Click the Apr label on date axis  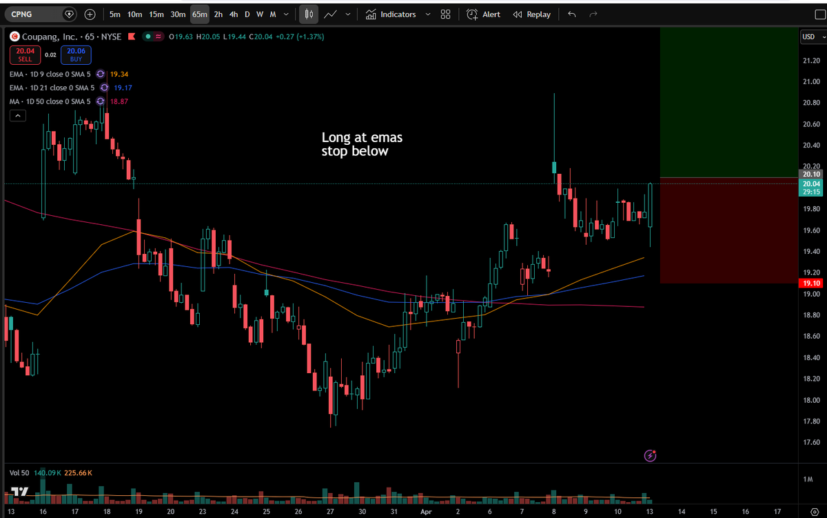click(426, 512)
